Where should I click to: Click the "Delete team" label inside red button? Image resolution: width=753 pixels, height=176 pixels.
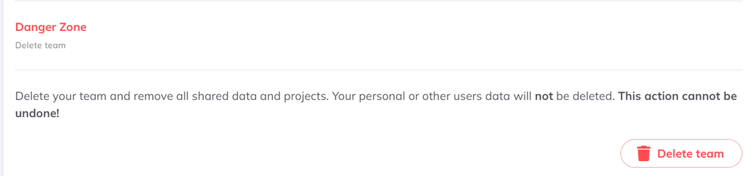click(x=690, y=154)
